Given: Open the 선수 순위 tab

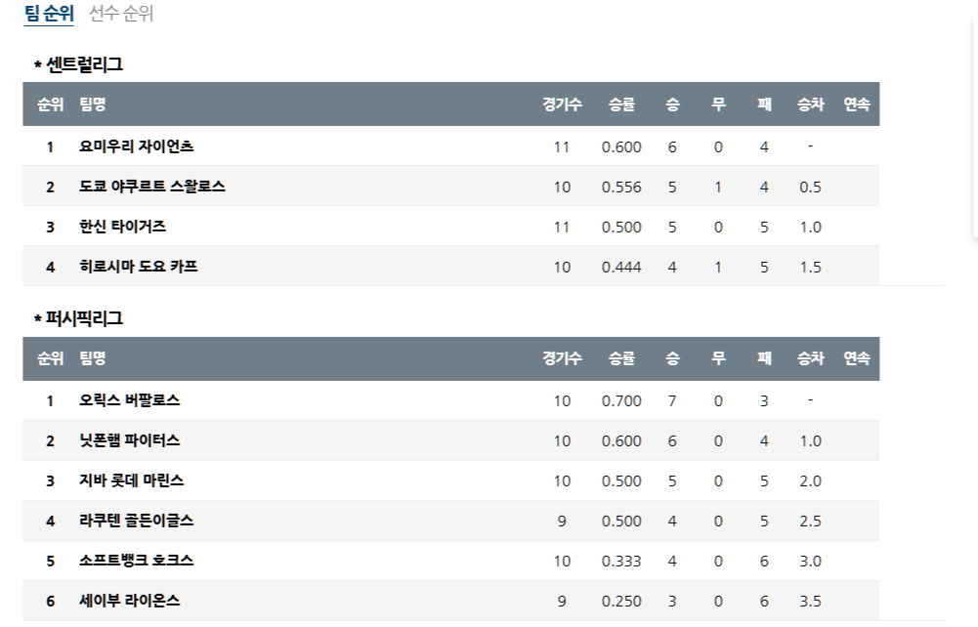Looking at the screenshot, I should click(121, 15).
